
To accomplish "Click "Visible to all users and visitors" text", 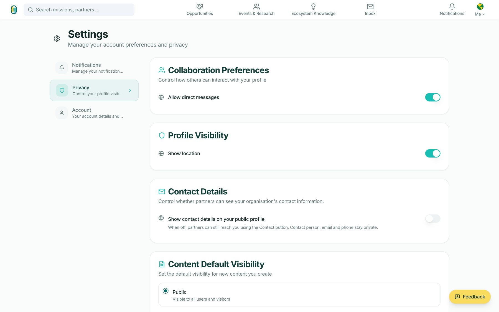I will click(201, 299).
